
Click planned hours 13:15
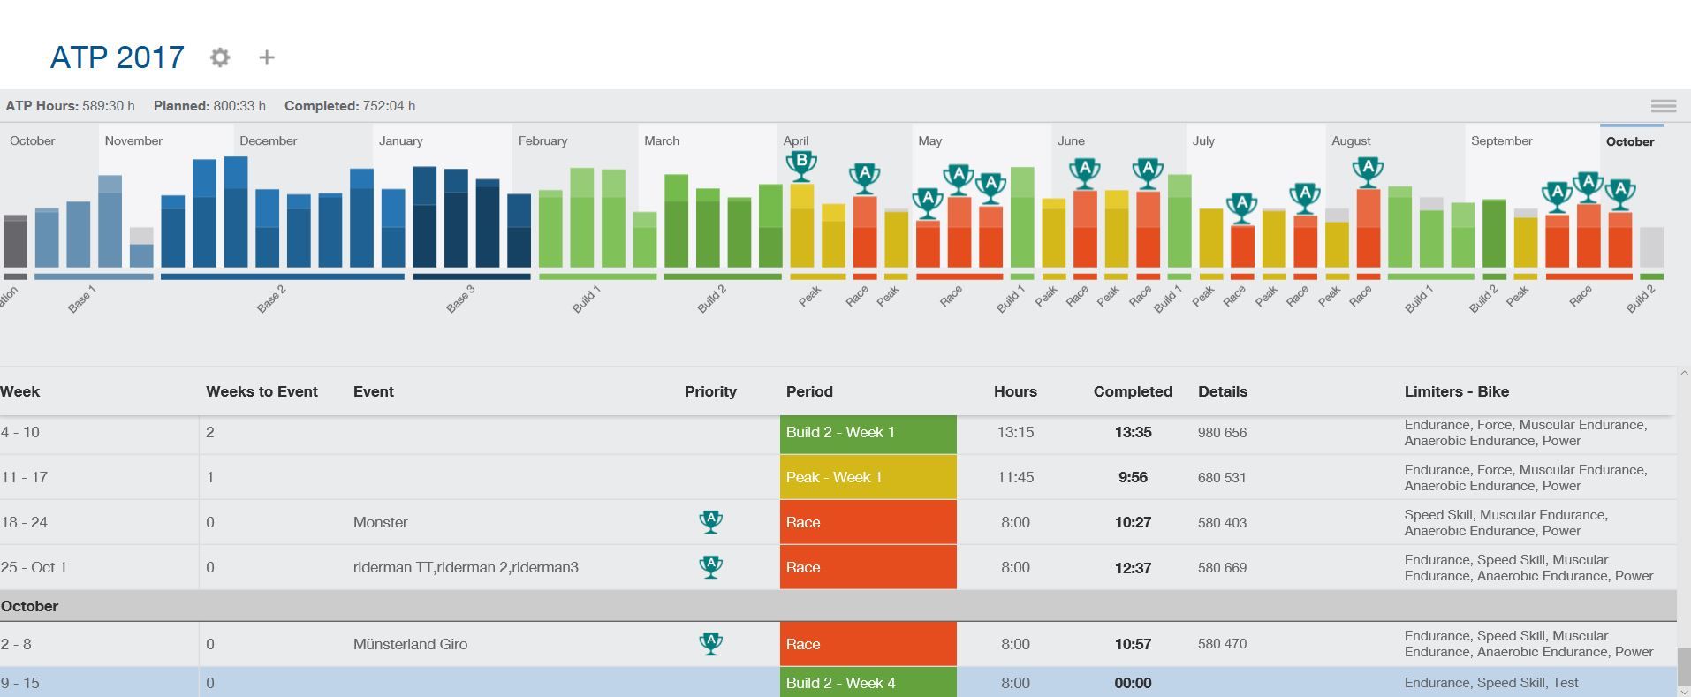tap(1015, 432)
